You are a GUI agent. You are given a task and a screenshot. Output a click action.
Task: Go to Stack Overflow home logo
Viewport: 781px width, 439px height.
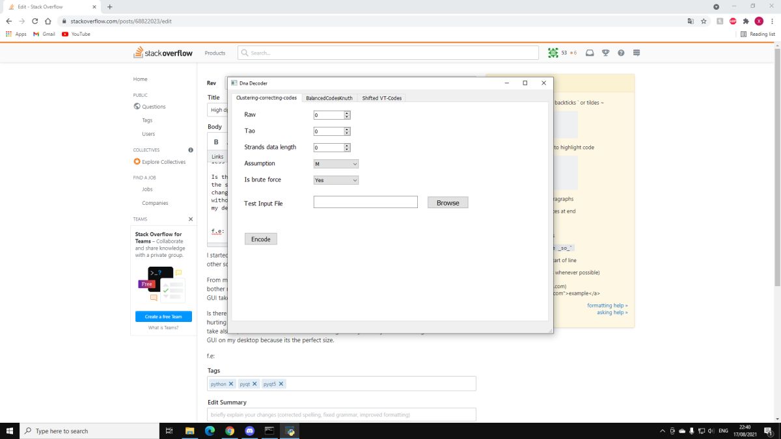tap(163, 53)
